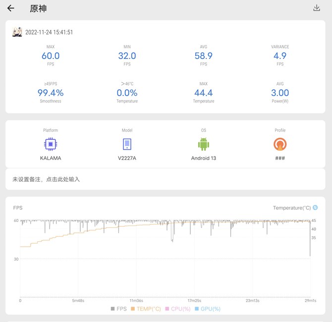Tap the Android 13 label
Image resolution: width=332 pixels, height=322 pixels.
pyautogui.click(x=204, y=158)
